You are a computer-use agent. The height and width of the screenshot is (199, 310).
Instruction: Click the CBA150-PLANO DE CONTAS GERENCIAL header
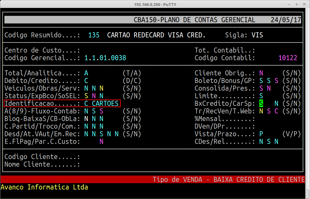coord(194,20)
